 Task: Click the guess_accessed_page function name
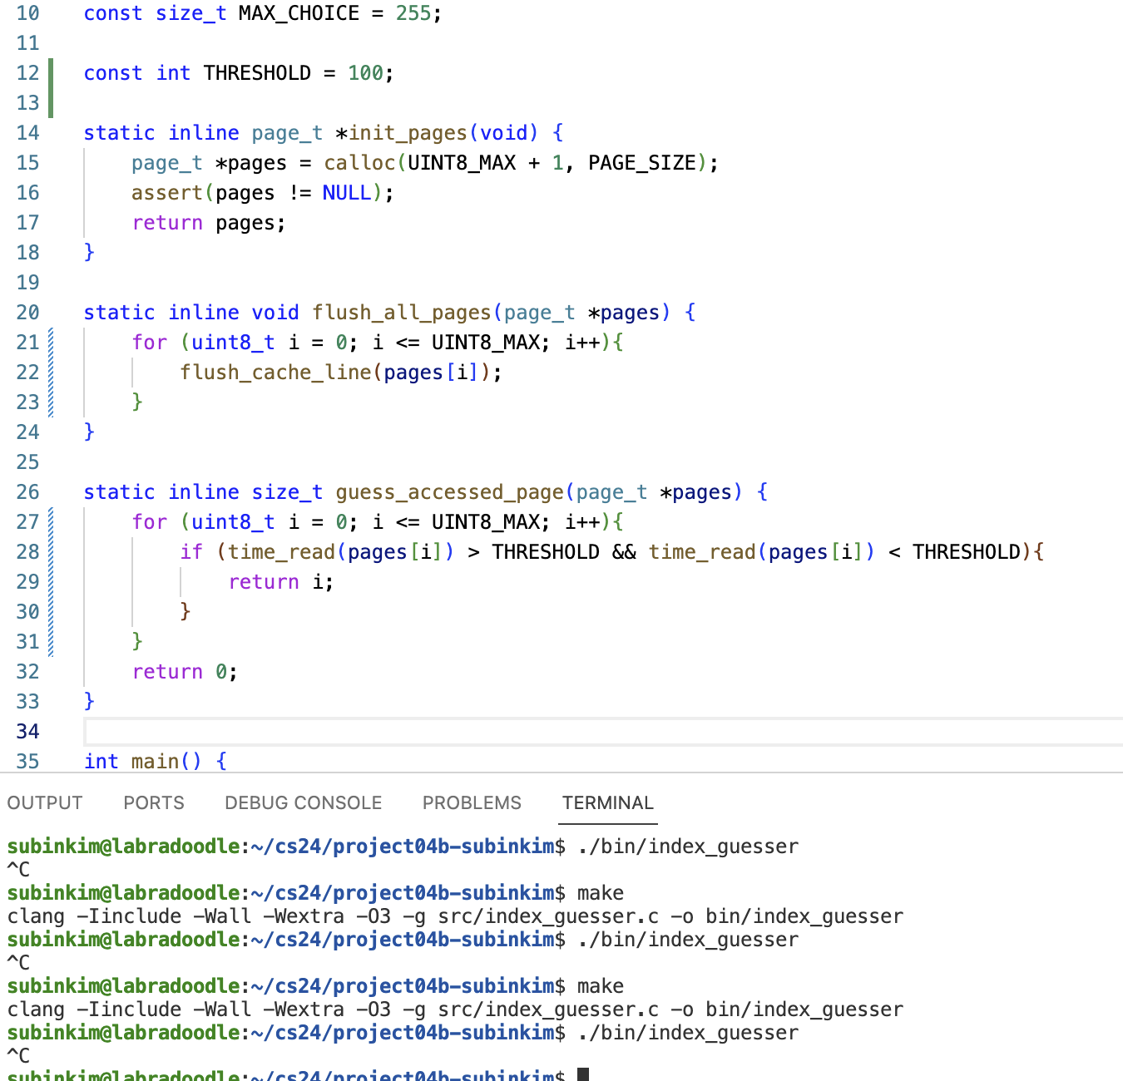coord(449,492)
